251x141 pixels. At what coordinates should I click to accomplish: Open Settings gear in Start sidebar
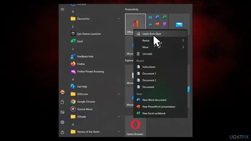[62, 122]
